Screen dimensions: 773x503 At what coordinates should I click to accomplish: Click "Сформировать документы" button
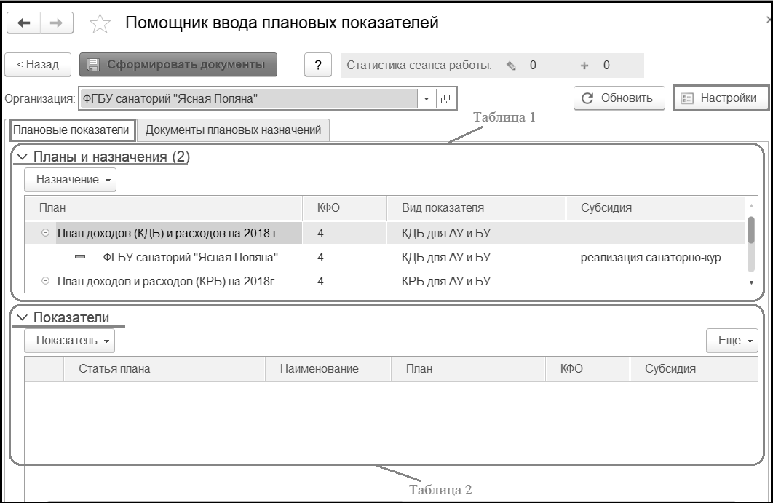click(178, 65)
